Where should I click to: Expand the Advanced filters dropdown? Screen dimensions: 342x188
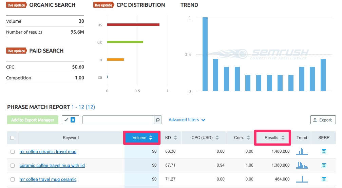click(x=187, y=120)
